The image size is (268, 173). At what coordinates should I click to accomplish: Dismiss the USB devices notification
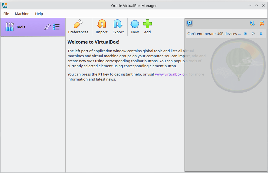(x=261, y=34)
